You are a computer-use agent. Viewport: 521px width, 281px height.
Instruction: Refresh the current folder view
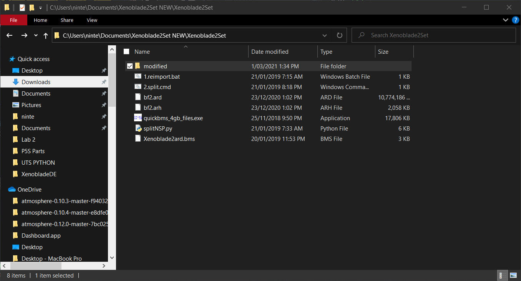(x=339, y=35)
